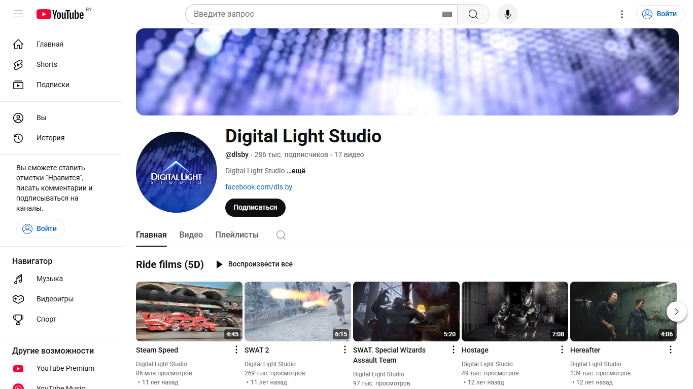This screenshot has height=389, width=693.
Task: Open the Hostage video thumbnail
Action: (515, 312)
